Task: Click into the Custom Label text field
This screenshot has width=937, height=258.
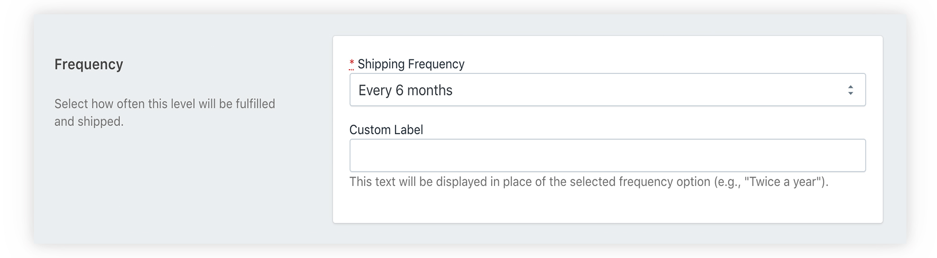Action: pos(607,155)
